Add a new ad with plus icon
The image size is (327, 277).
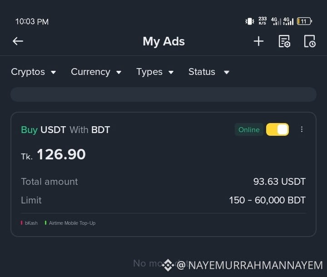pos(258,41)
